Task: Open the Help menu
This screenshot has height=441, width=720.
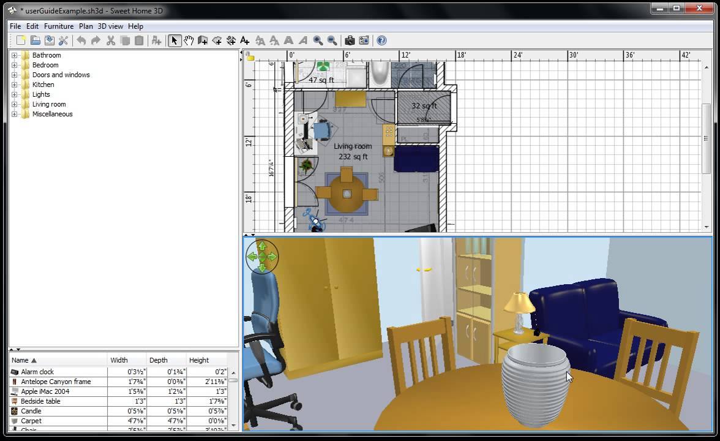Action: (135, 26)
